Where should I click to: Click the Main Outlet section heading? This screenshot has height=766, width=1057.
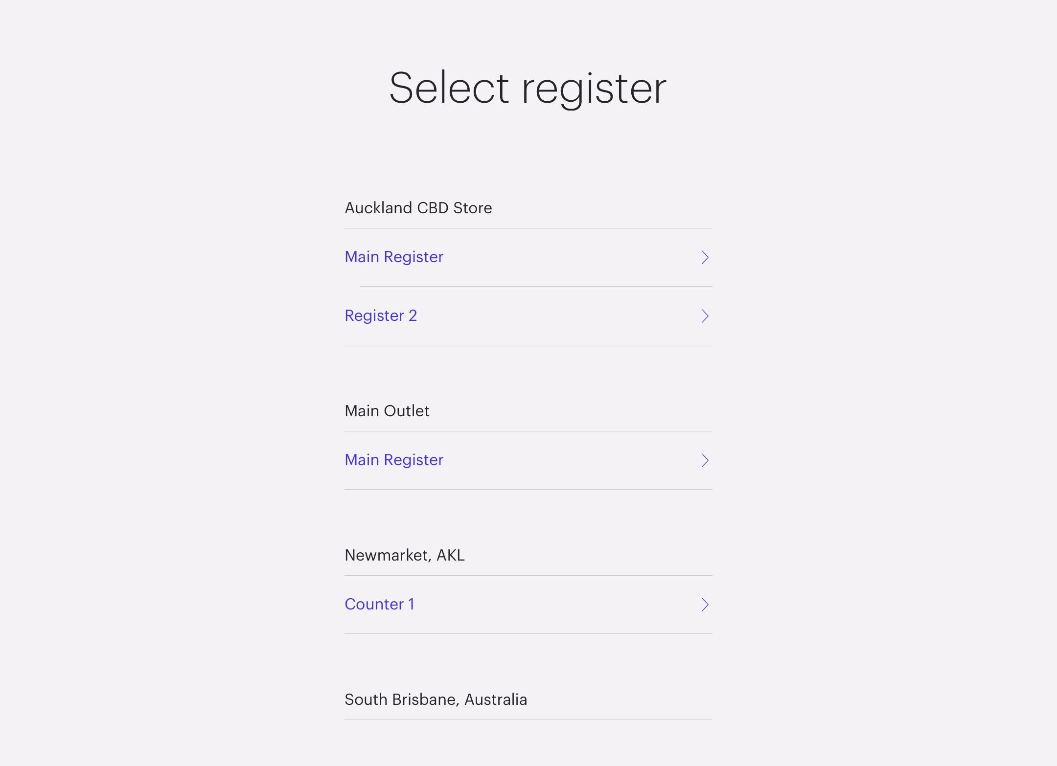[387, 411]
